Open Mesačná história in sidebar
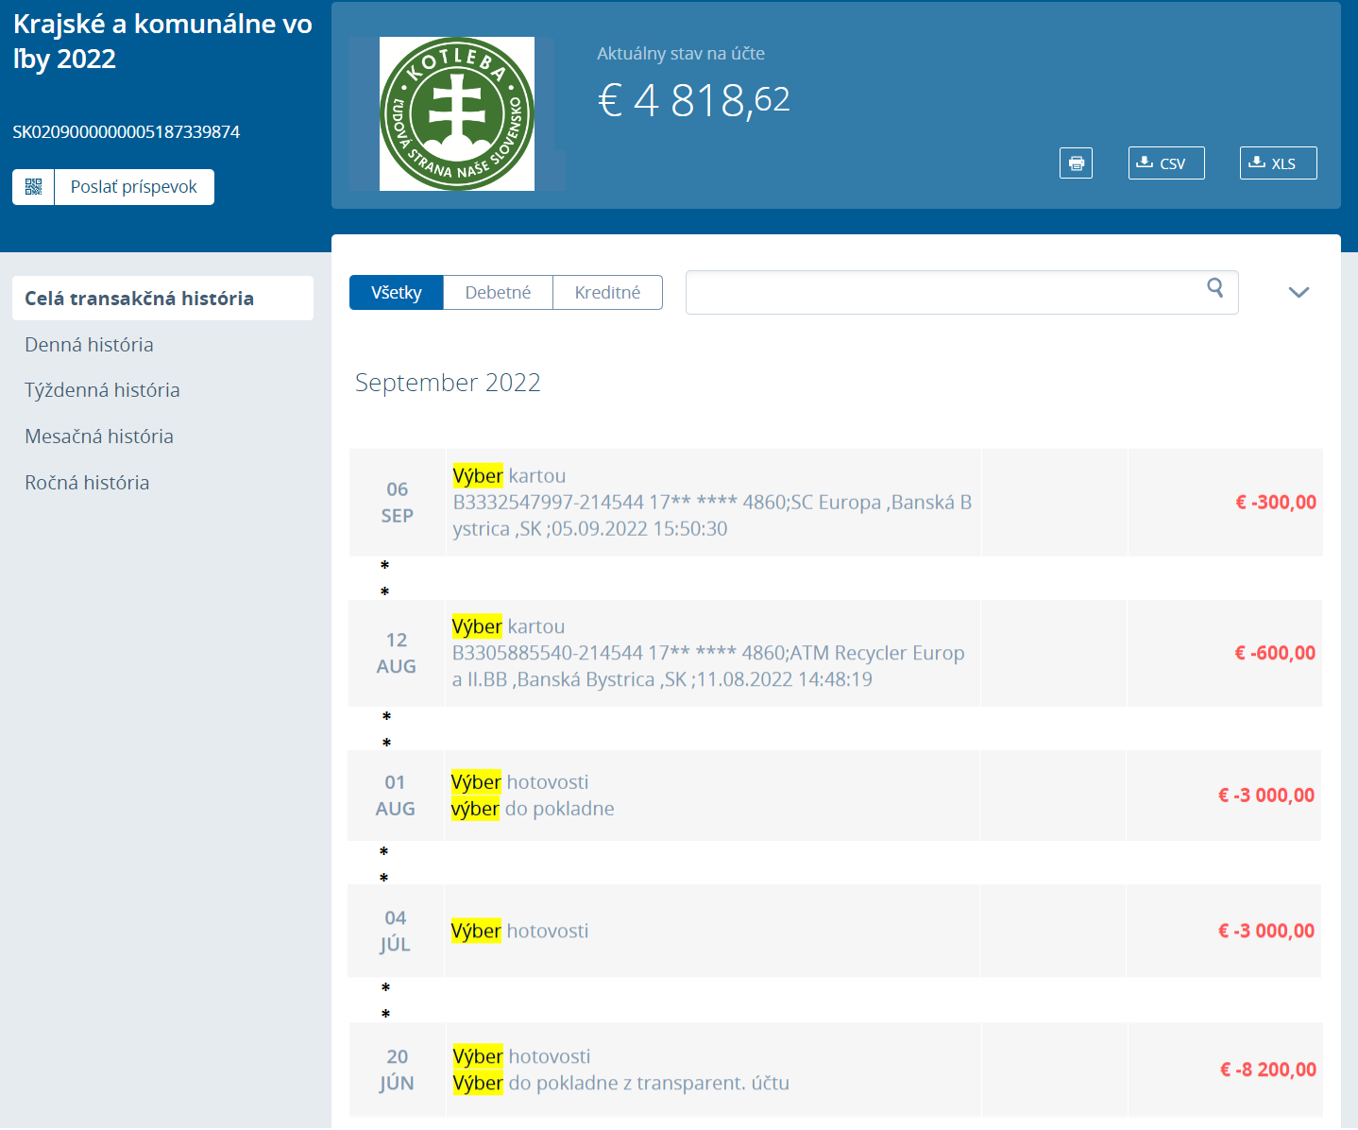The height and width of the screenshot is (1130, 1358). click(99, 437)
